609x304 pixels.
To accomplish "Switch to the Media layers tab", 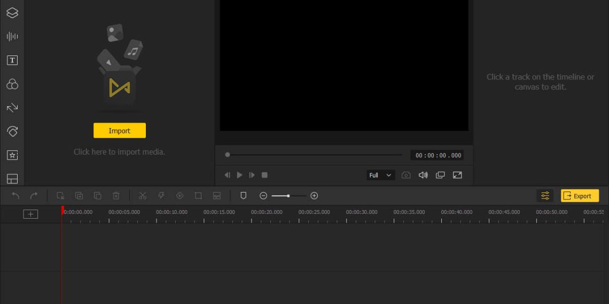I will 12,13.
